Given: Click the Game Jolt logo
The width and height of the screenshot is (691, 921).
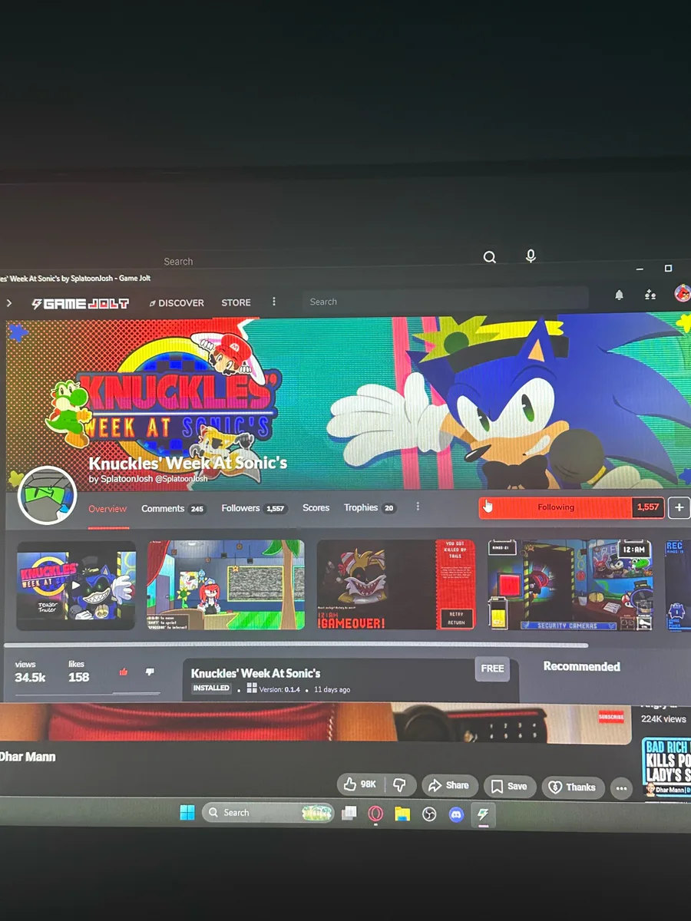Looking at the screenshot, I should 81,303.
